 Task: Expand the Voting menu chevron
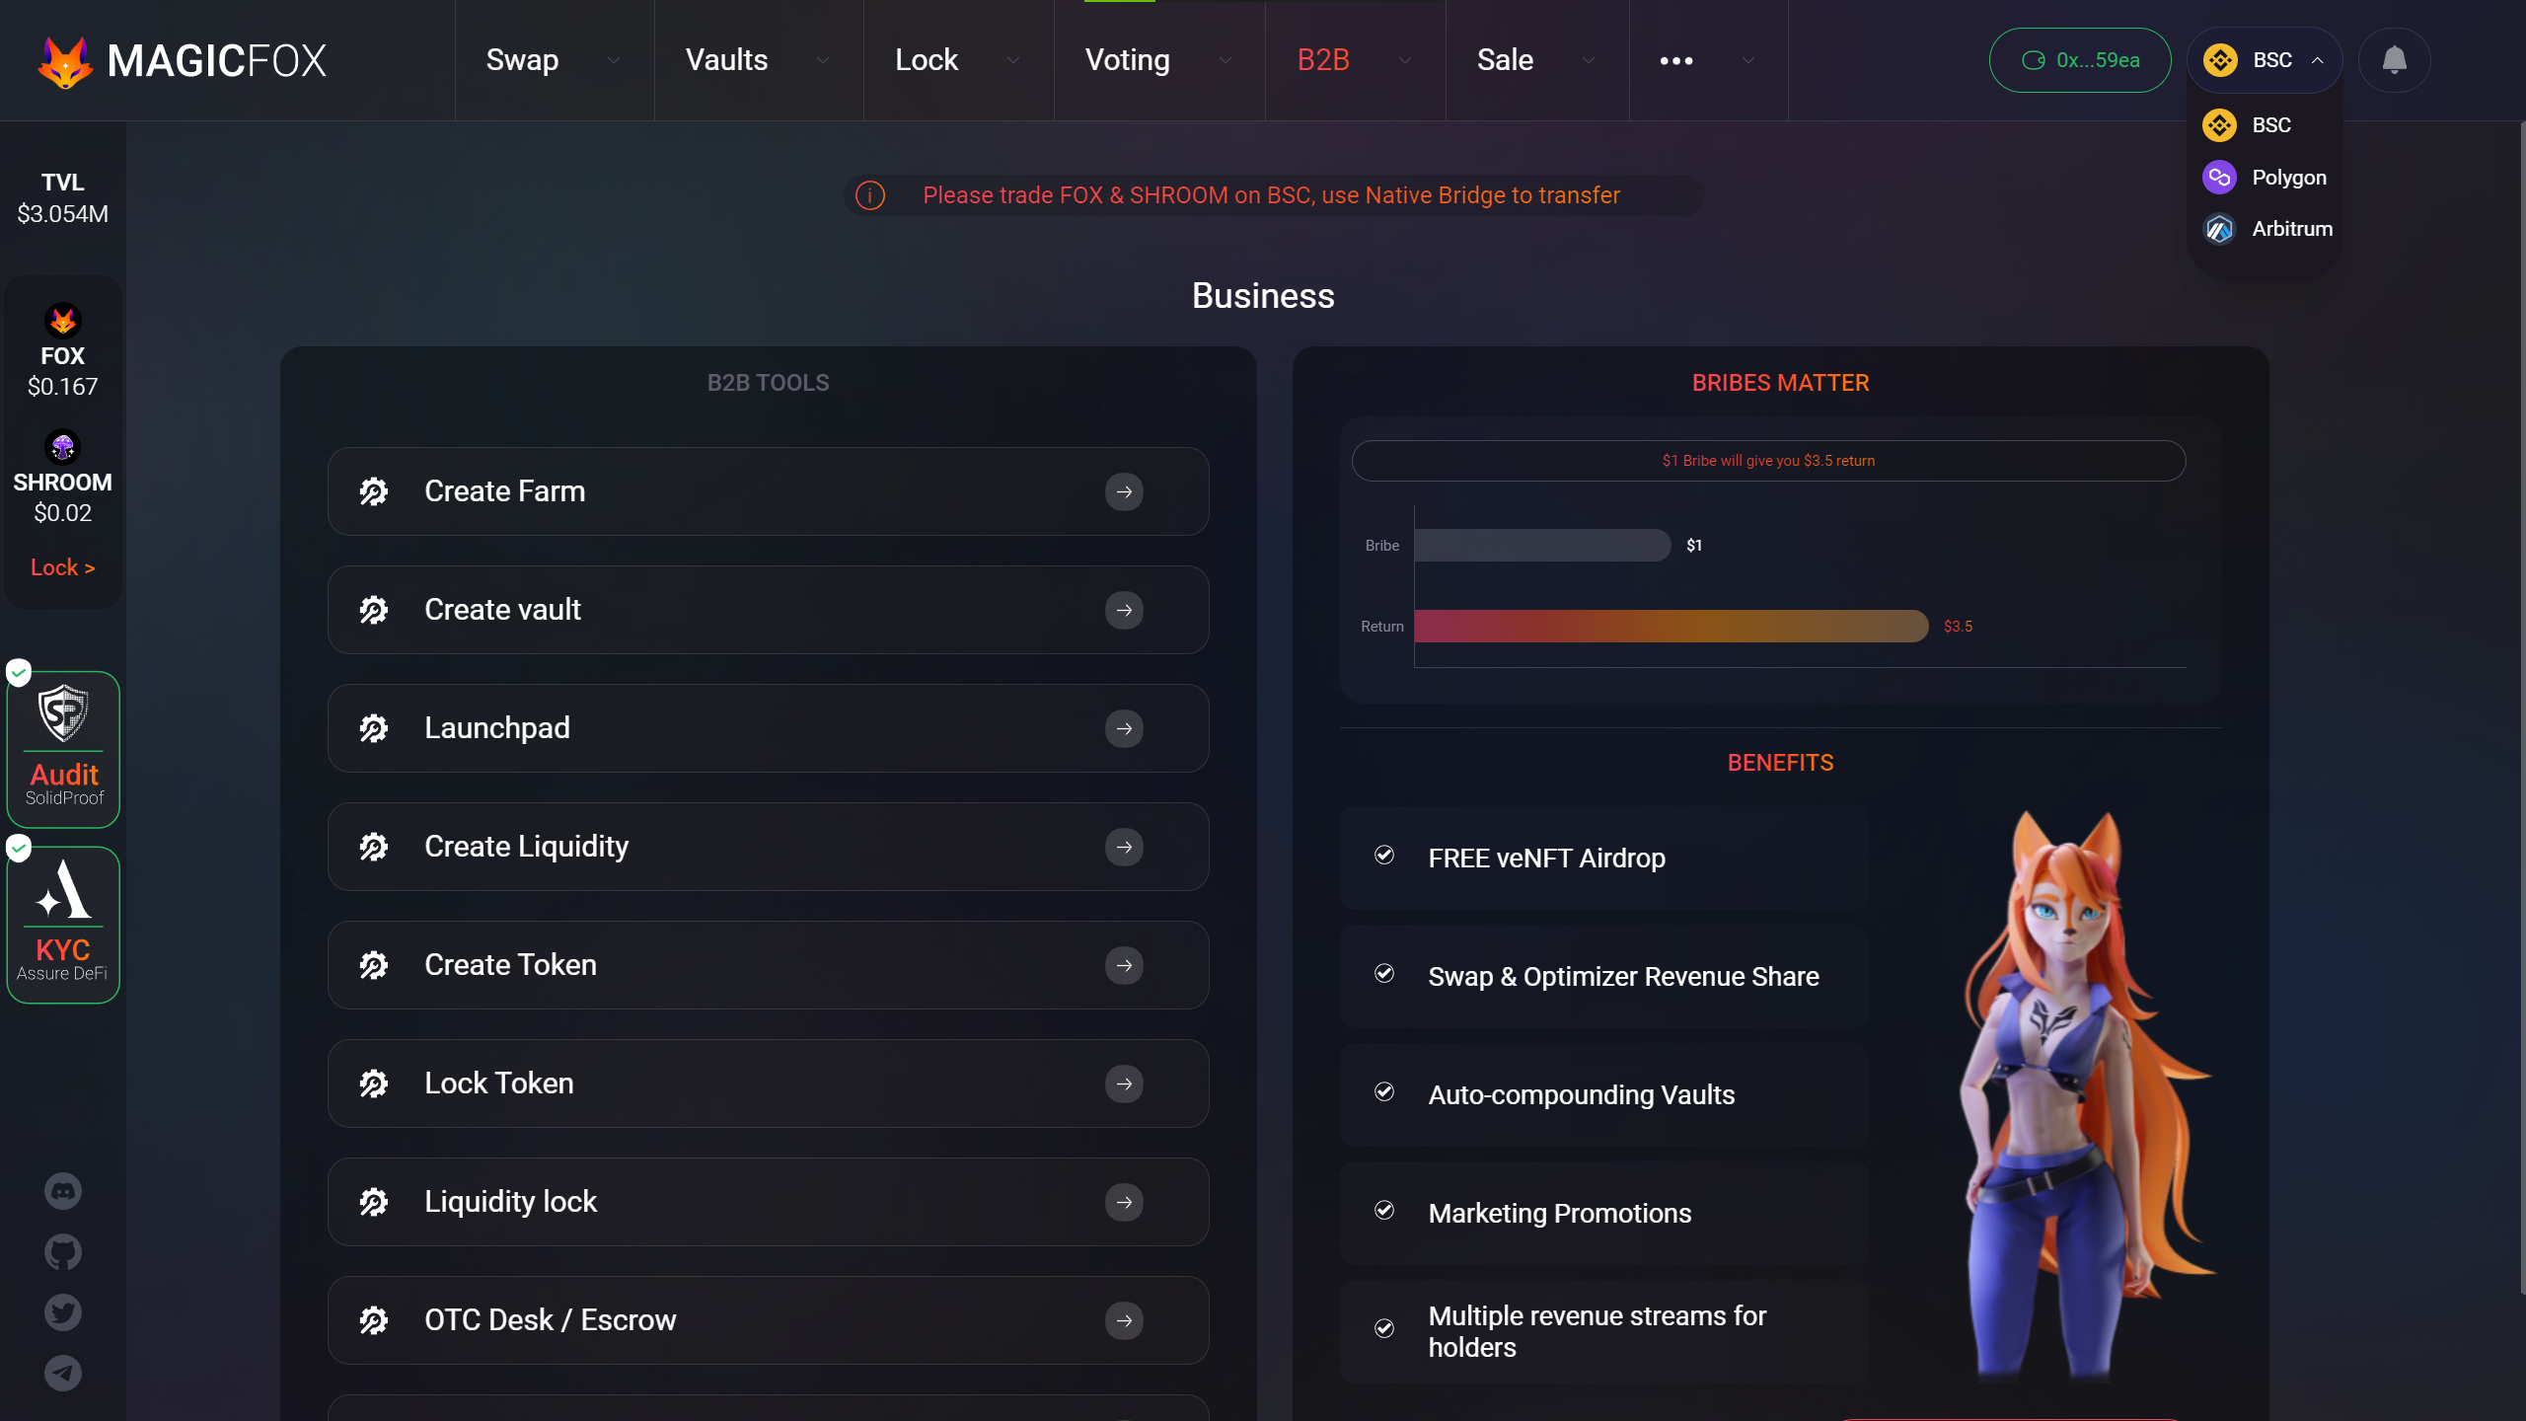[1226, 60]
